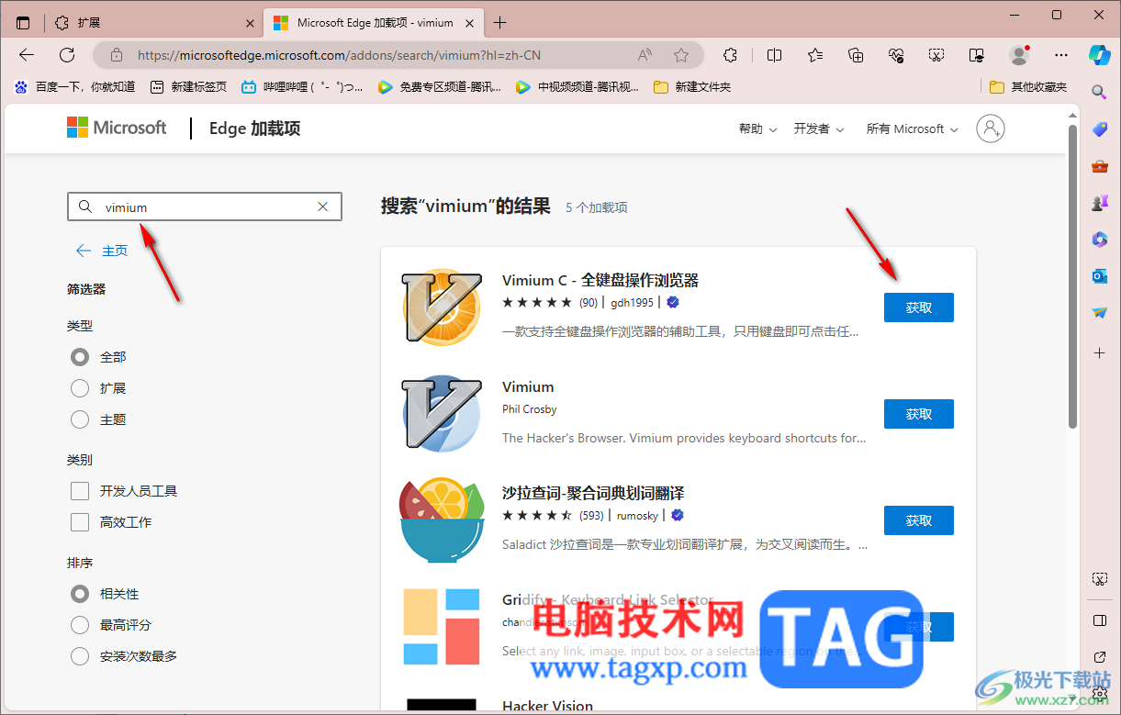Toggle split screen view icon
Viewport: 1121px width, 715px height.
[x=774, y=55]
